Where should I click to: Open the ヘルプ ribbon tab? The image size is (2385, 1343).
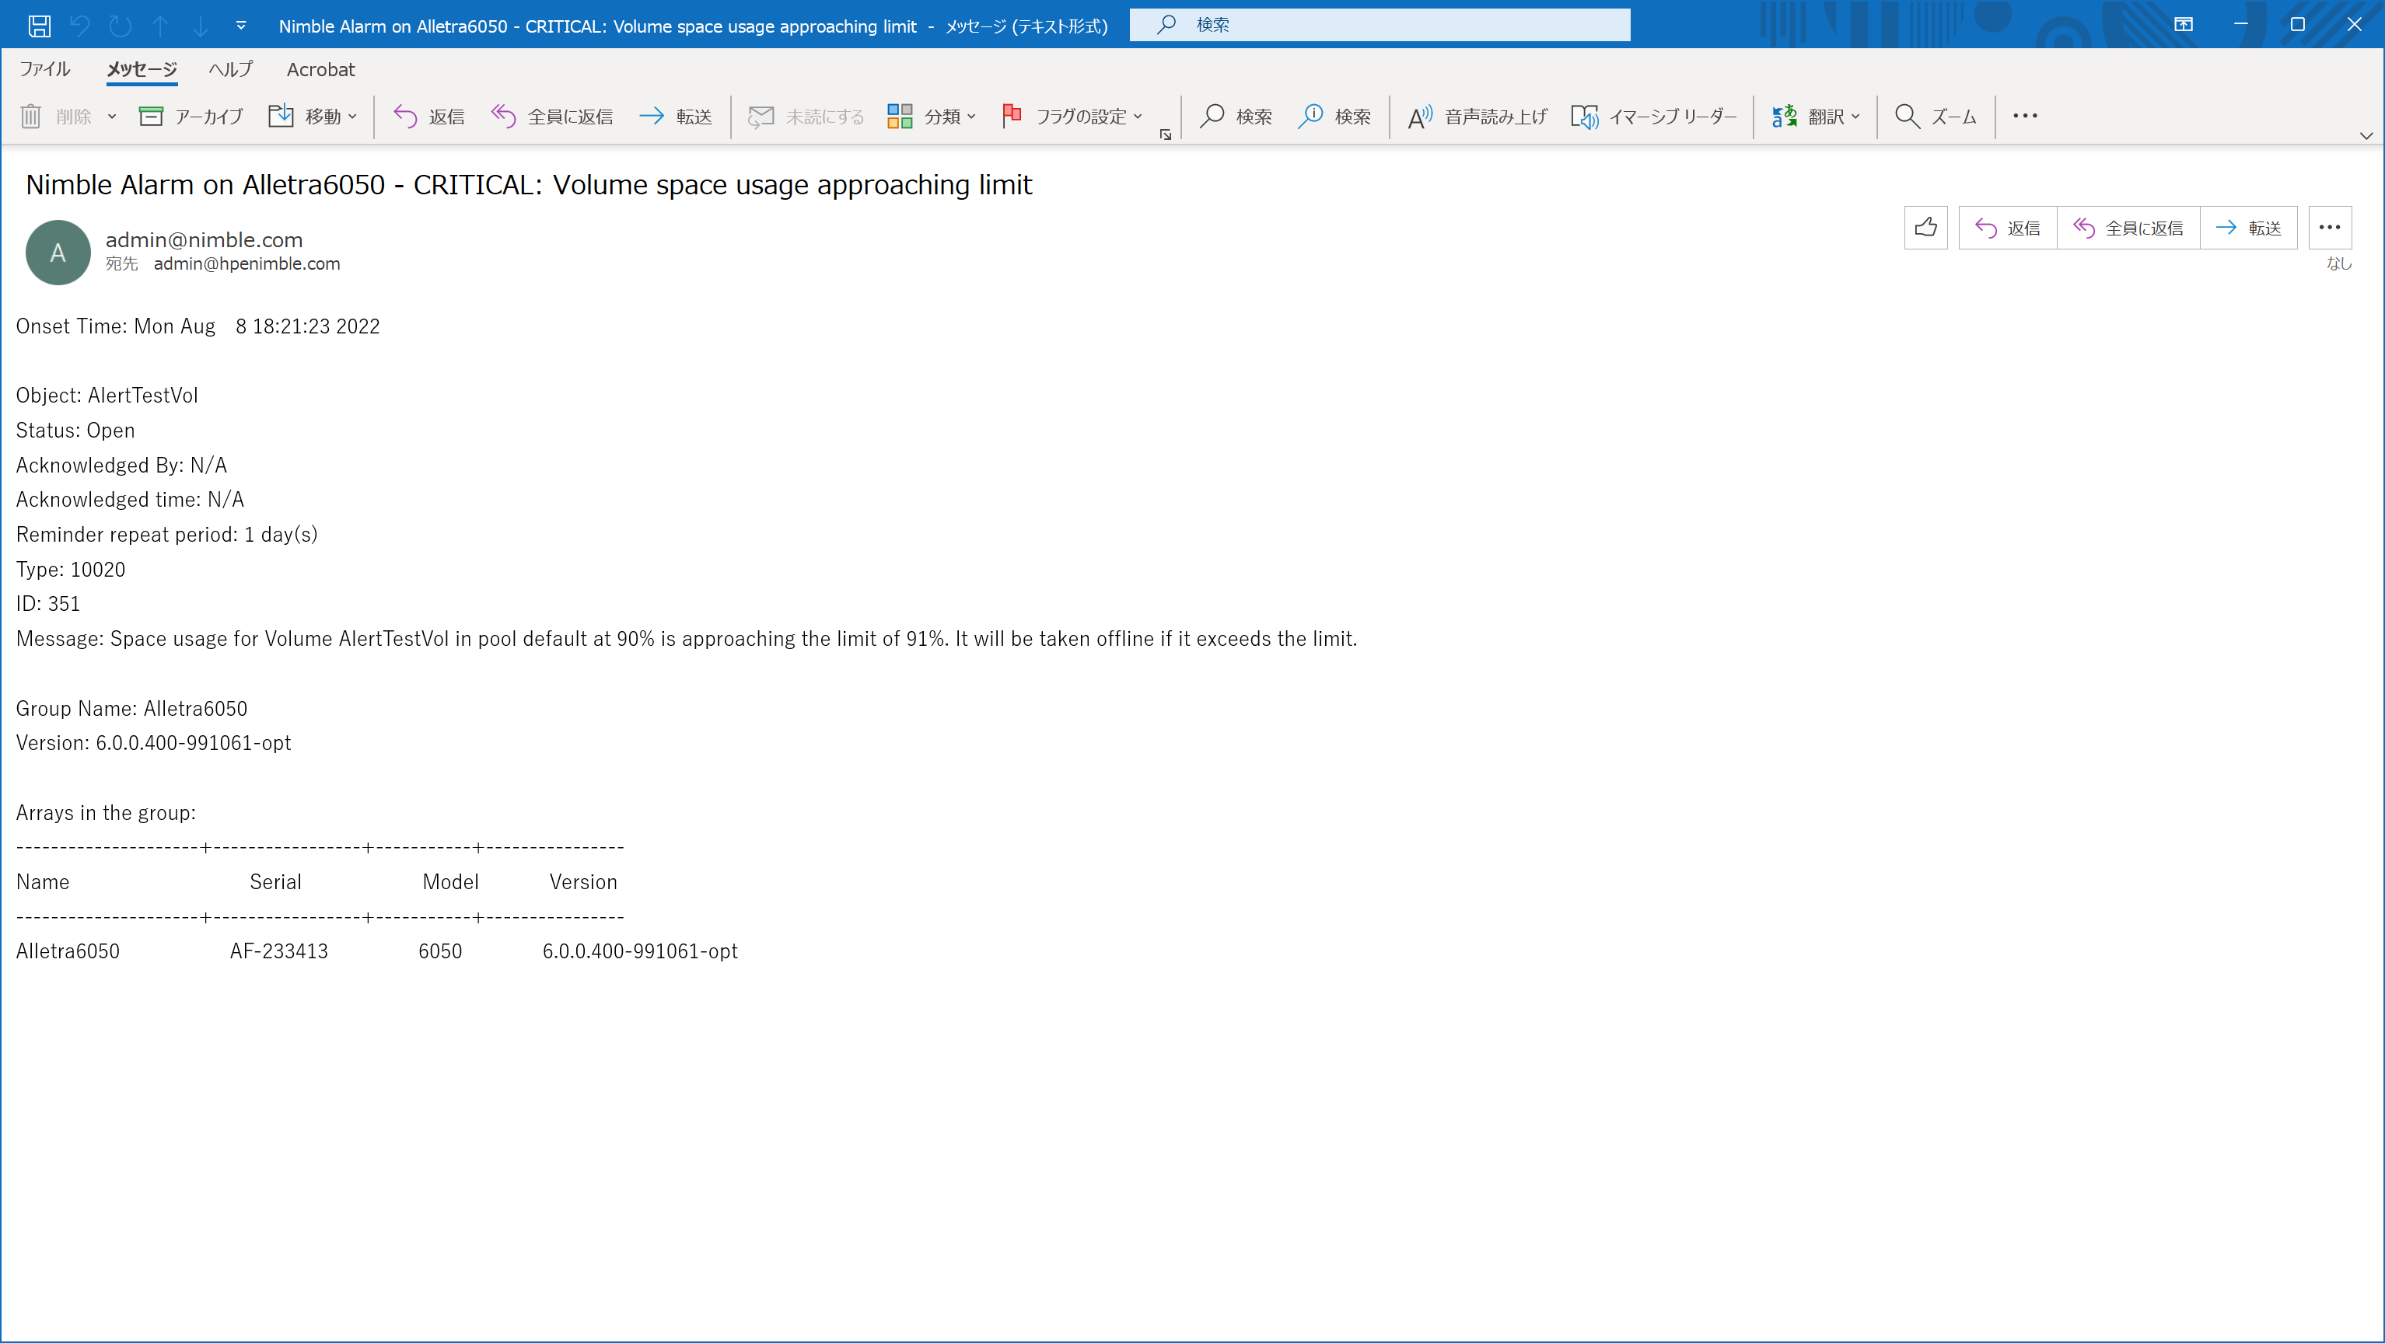tap(230, 69)
